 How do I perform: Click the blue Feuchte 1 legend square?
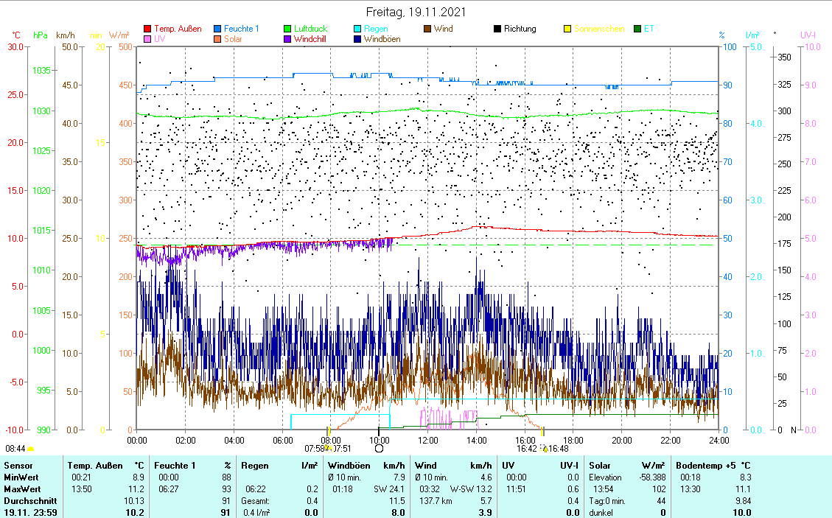point(217,29)
